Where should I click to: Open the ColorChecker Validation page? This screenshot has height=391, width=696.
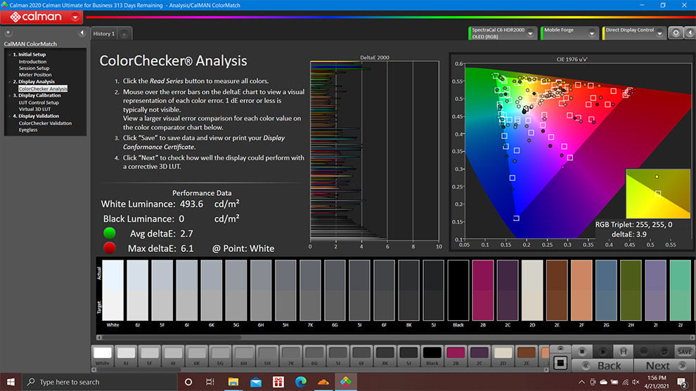pyautogui.click(x=45, y=124)
